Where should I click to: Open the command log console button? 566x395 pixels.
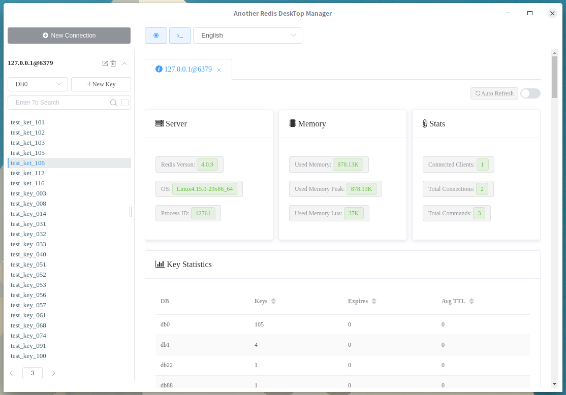point(180,36)
